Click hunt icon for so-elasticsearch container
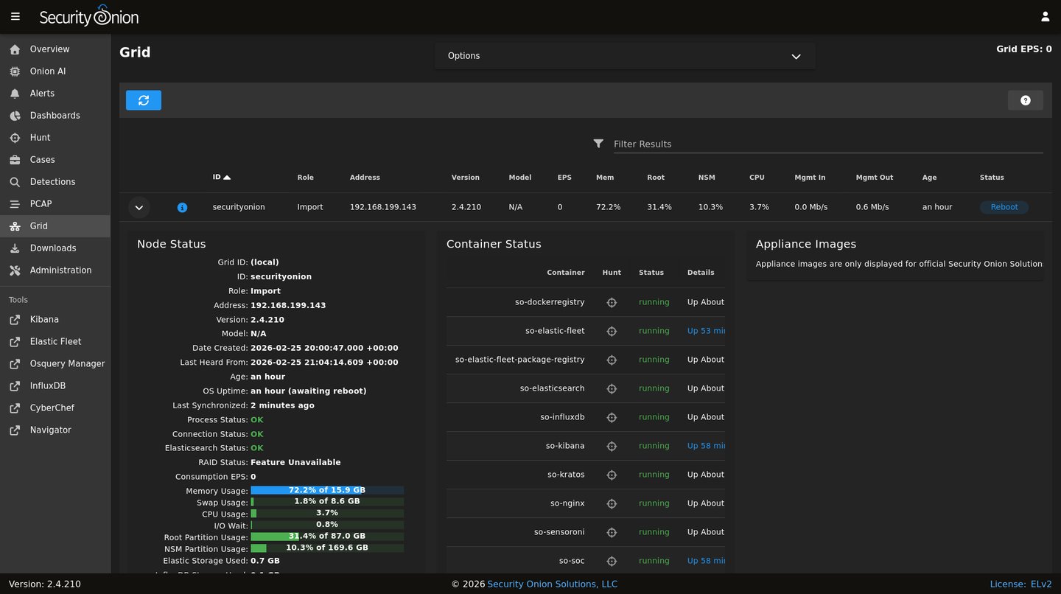The width and height of the screenshot is (1061, 594). click(x=611, y=388)
